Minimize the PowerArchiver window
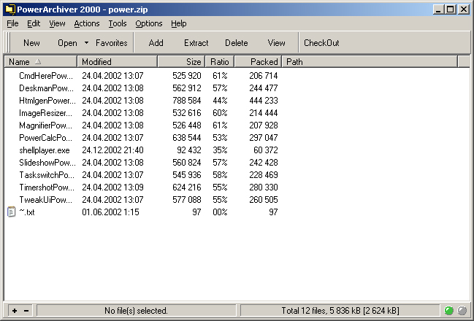The width and height of the screenshot is (474, 321). tap(439, 9)
